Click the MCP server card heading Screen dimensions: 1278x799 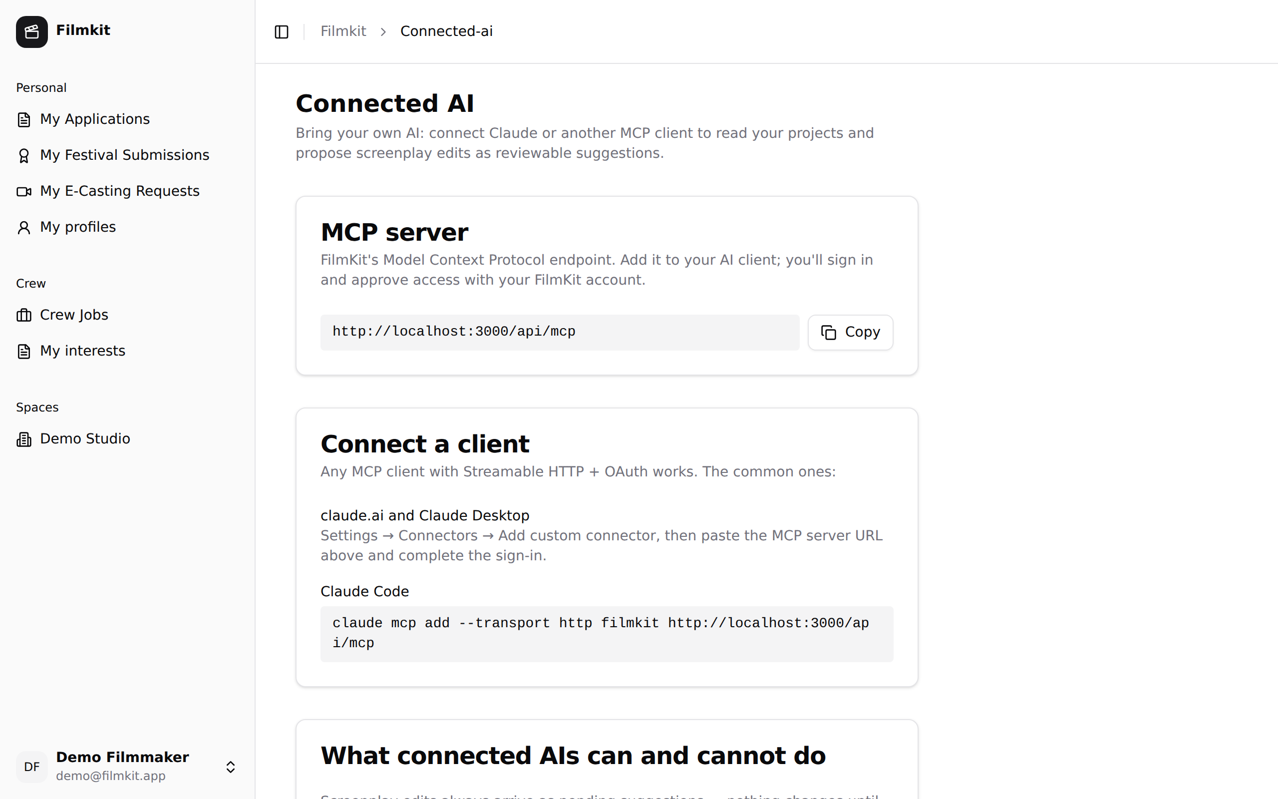click(394, 232)
